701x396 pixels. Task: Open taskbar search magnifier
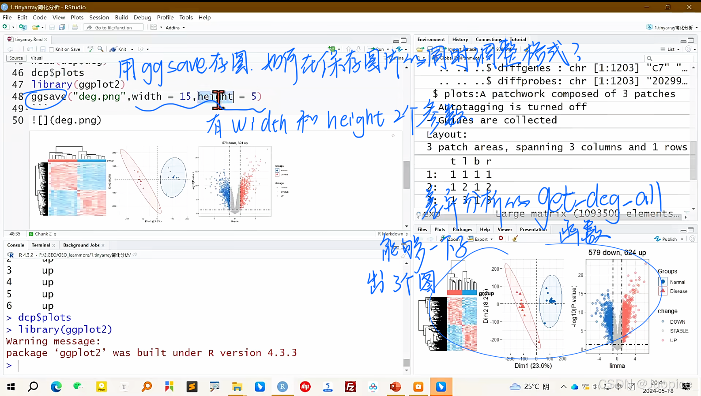pos(33,387)
